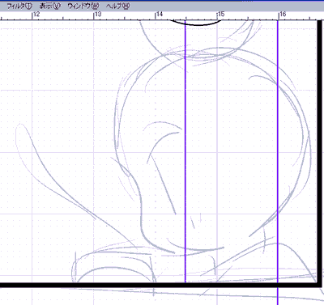Click the ruler mark labeled 16
324x305 pixels.
[282, 15]
